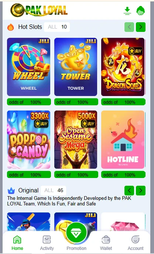The image size is (154, 254).
Task: Show next Hot Slots games
Action: pos(141,27)
